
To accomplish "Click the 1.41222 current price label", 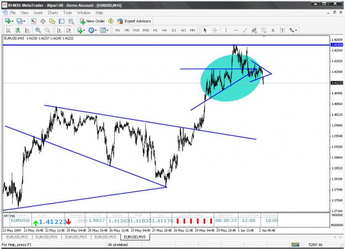I will coord(337,83).
